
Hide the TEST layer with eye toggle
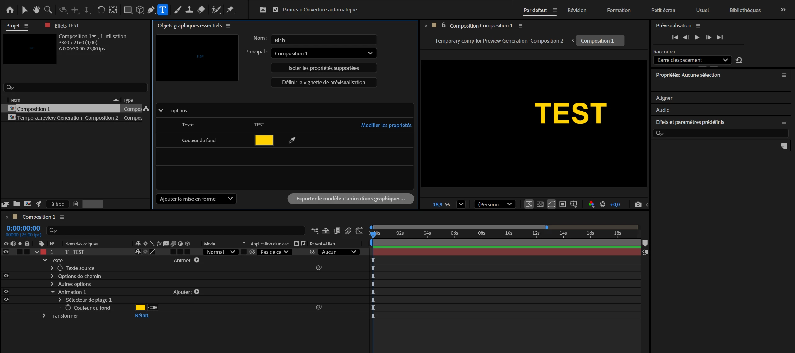pos(6,252)
